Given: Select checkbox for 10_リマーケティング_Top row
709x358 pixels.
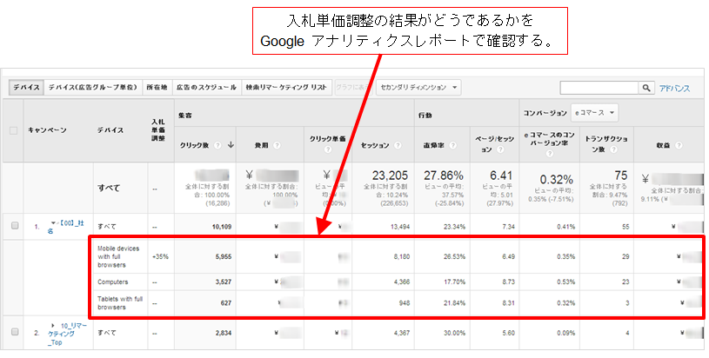Looking at the screenshot, I should tap(13, 331).
